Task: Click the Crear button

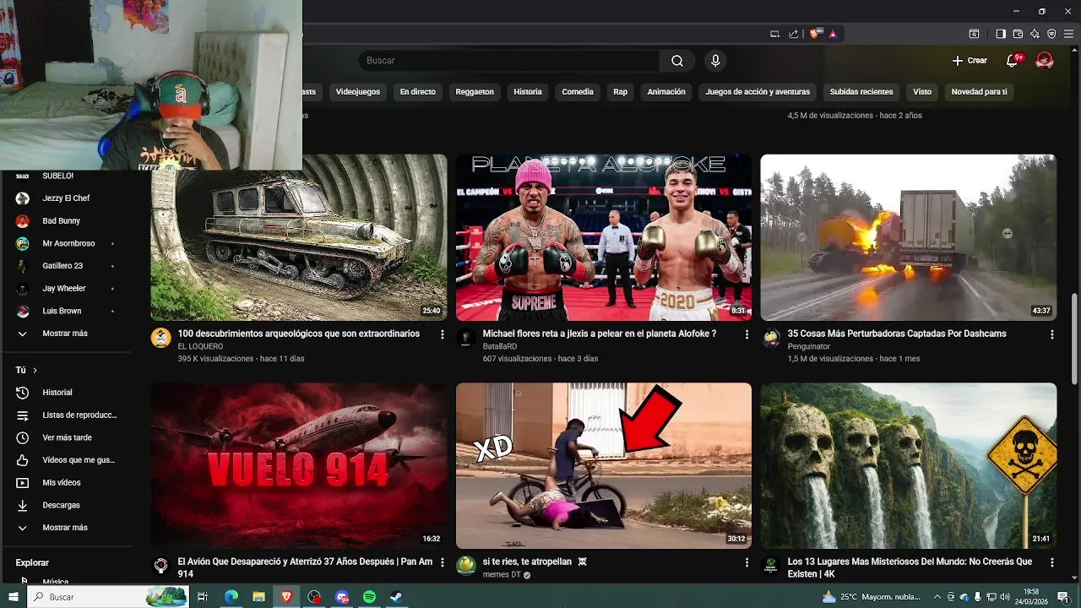Action: [970, 61]
